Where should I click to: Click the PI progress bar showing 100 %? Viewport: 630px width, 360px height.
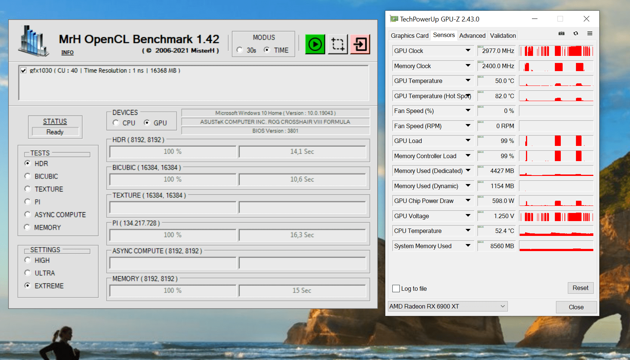tap(173, 235)
